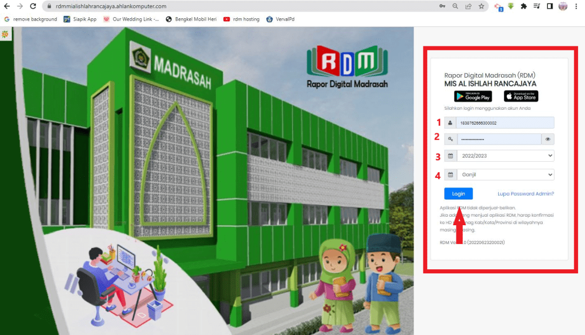Image resolution: width=585 pixels, height=335 pixels.
Task: Click the user icon beside username field
Action: pyautogui.click(x=450, y=123)
